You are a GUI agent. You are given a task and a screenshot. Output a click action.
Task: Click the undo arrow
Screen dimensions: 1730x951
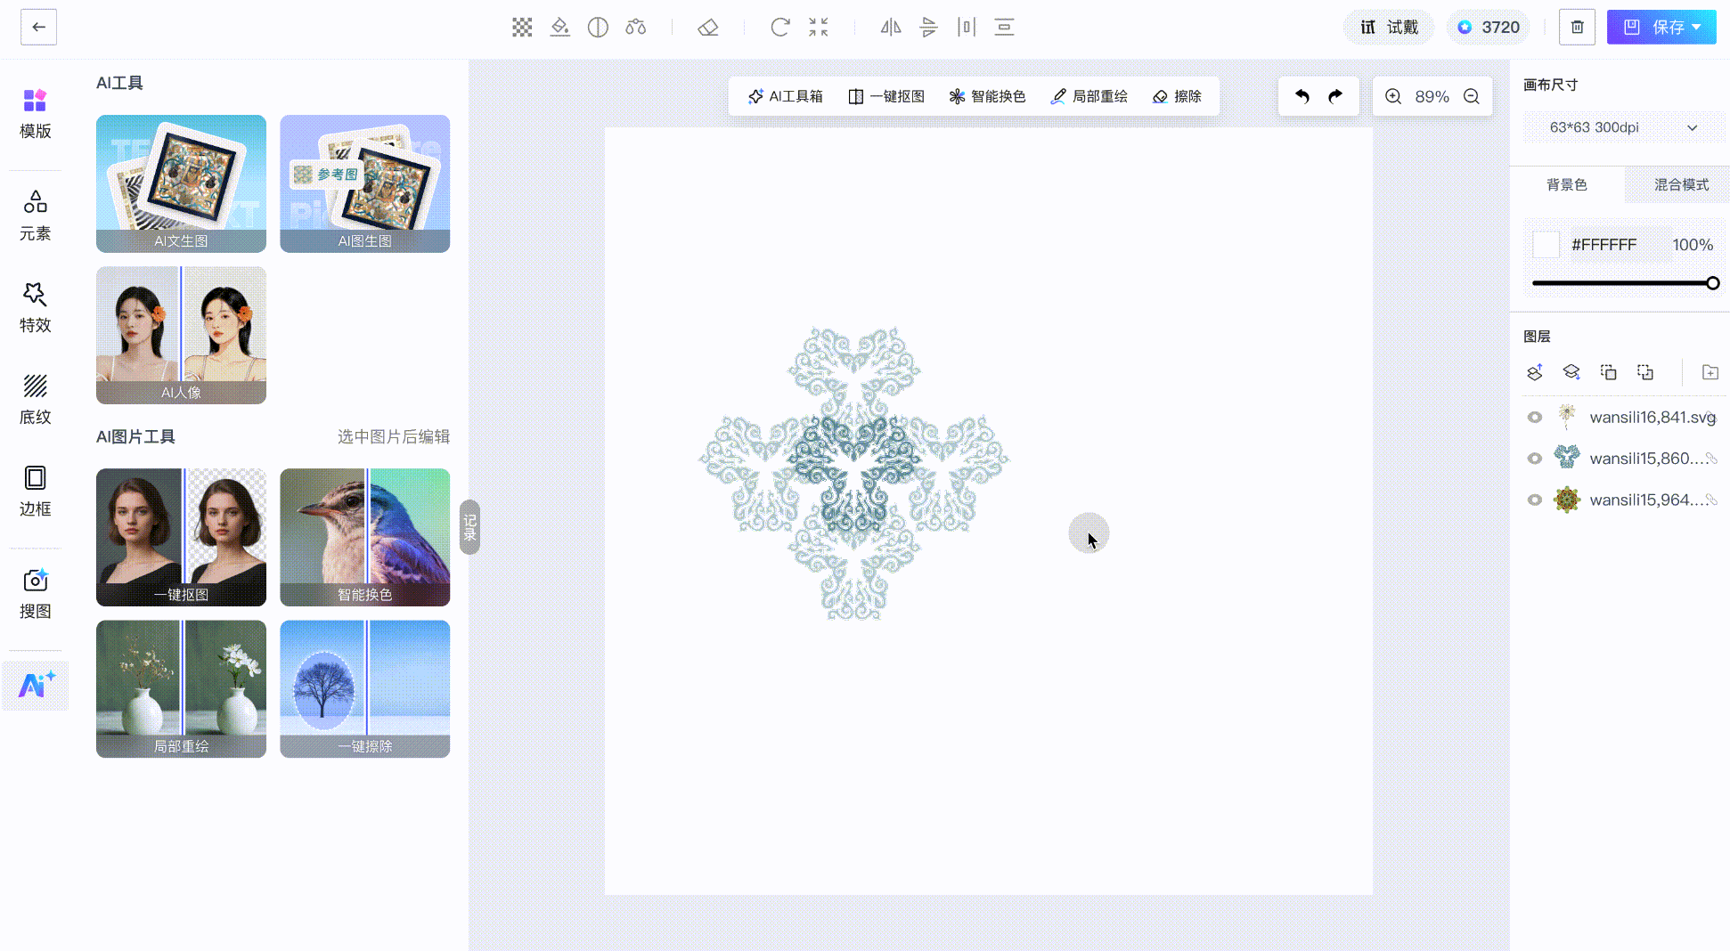pyautogui.click(x=1302, y=96)
